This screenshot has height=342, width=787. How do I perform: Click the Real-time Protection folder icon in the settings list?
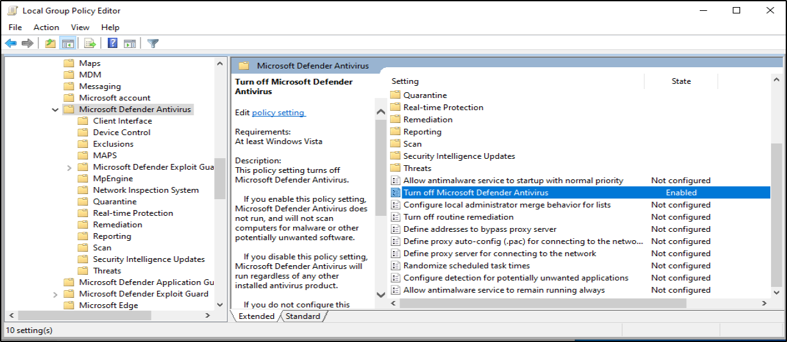pyautogui.click(x=396, y=108)
